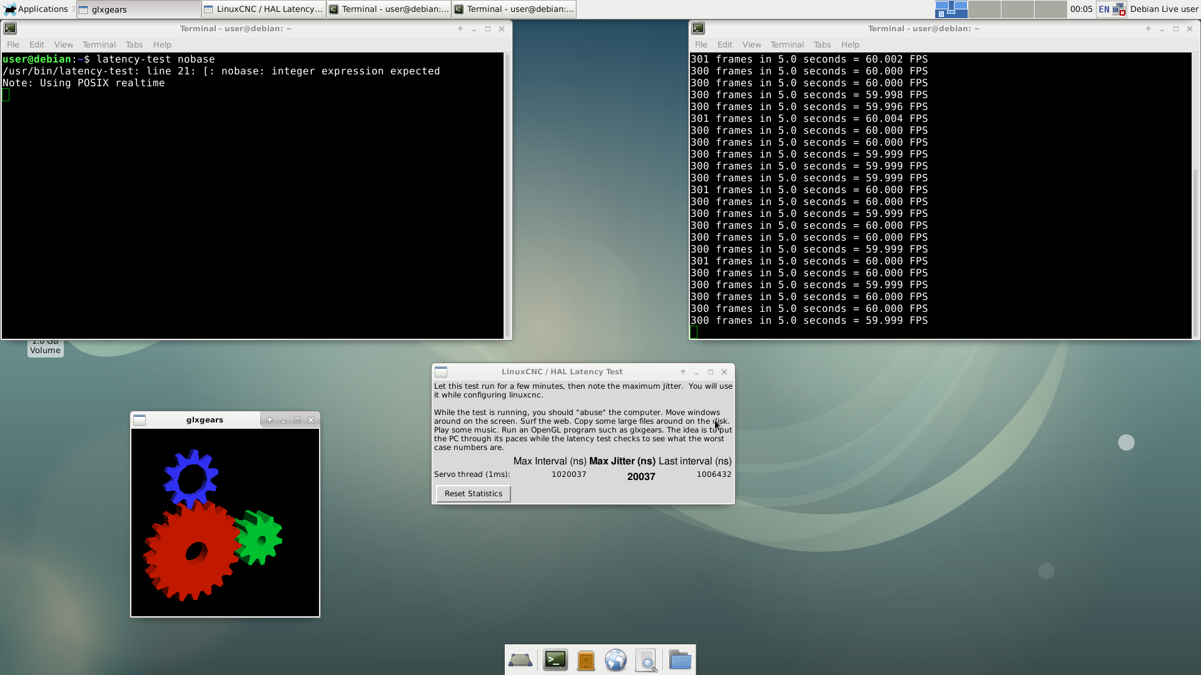Image resolution: width=1201 pixels, height=675 pixels.
Task: Switch to the glxgears taskbar entry
Action: [138, 9]
